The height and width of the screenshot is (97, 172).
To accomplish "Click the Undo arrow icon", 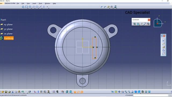I will pos(23,92).
